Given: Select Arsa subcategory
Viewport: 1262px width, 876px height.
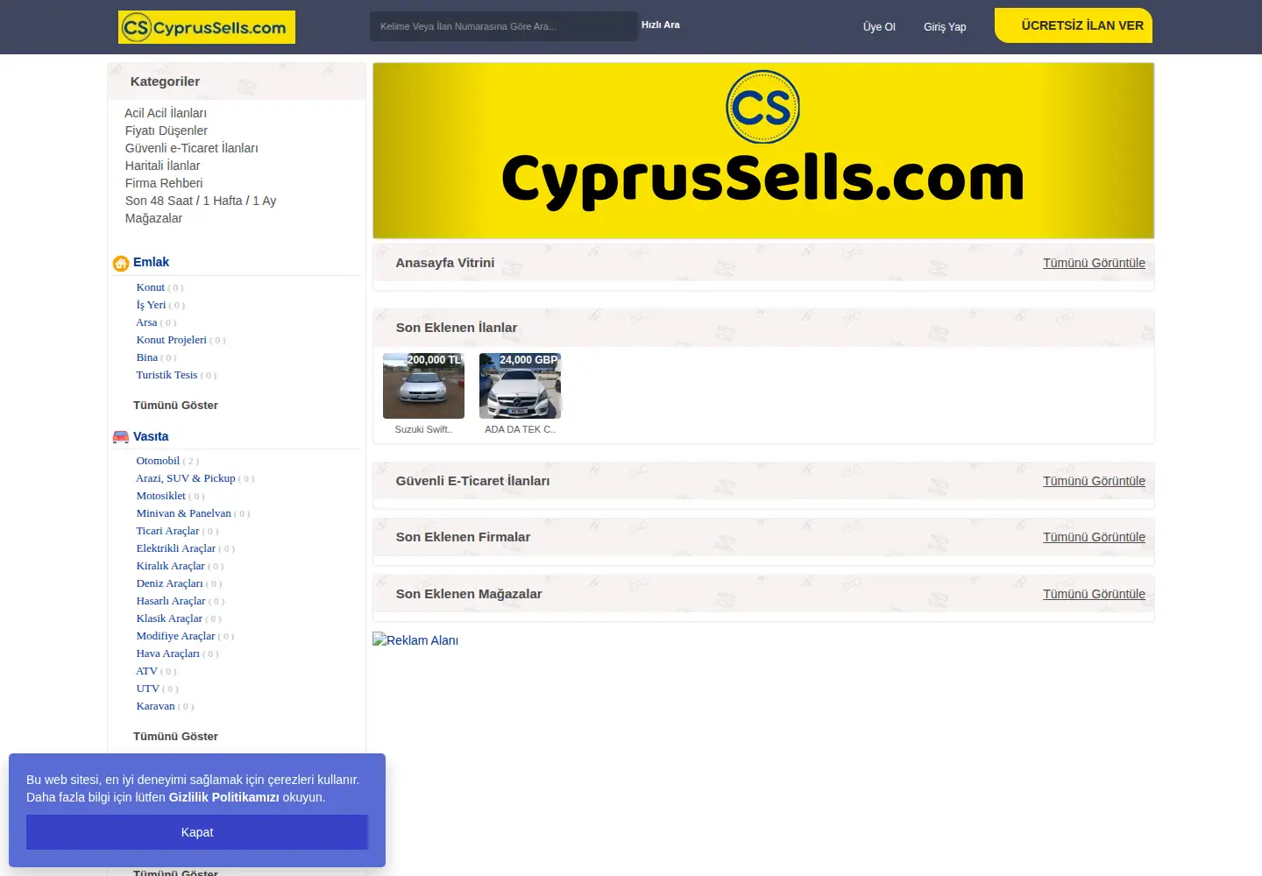Looking at the screenshot, I should (x=146, y=322).
